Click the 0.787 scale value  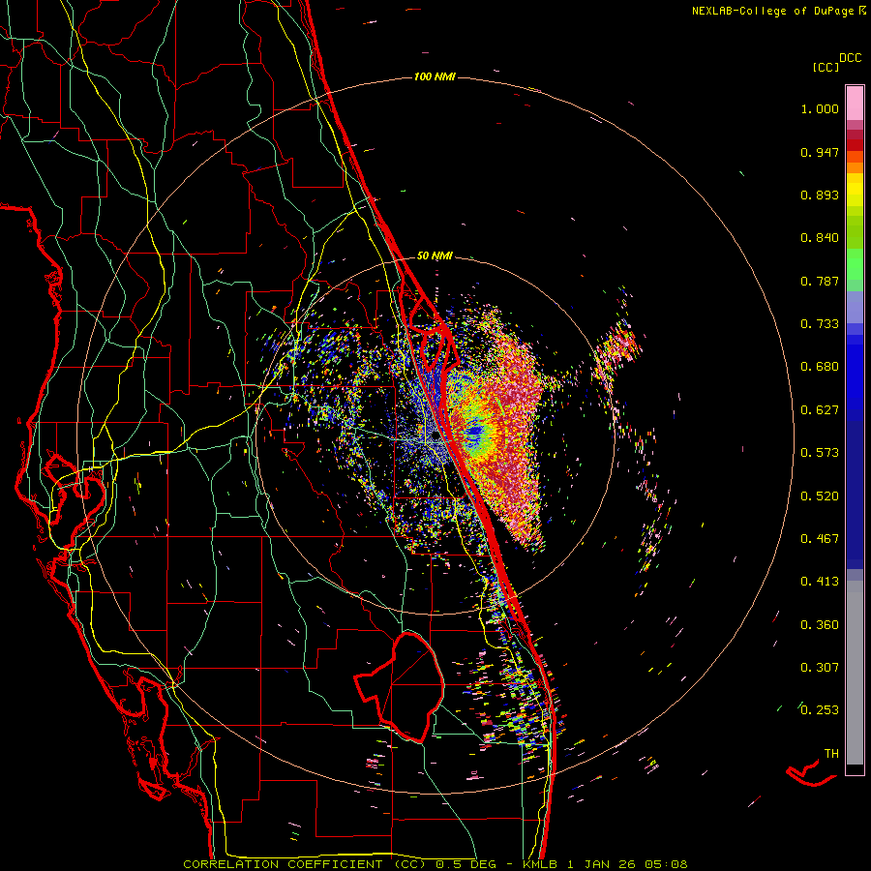tap(820, 281)
